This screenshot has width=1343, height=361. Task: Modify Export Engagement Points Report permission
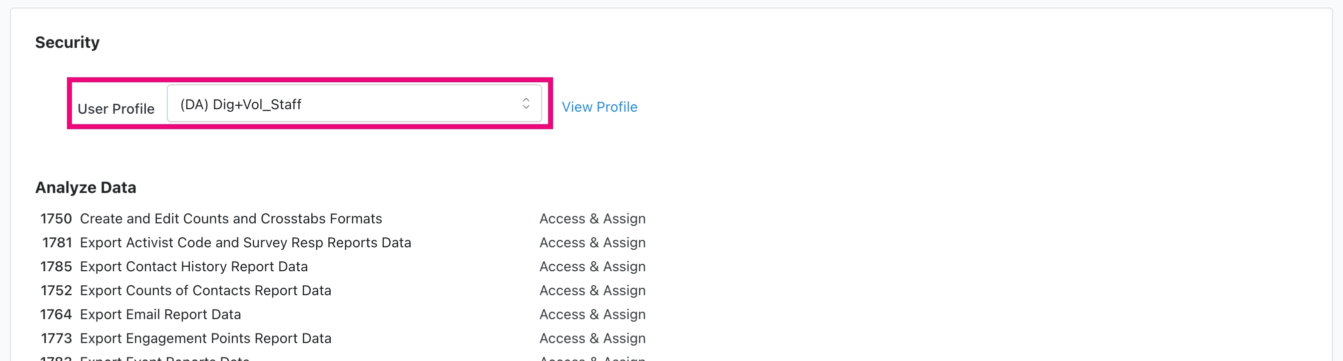(x=592, y=338)
